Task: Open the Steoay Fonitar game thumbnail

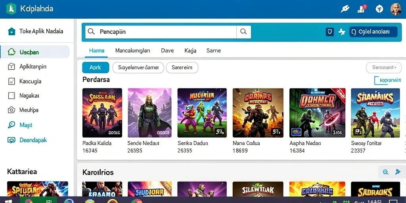Action: (375, 113)
